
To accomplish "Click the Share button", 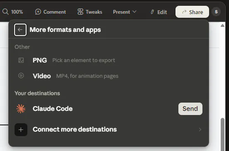I will tap(192, 12).
